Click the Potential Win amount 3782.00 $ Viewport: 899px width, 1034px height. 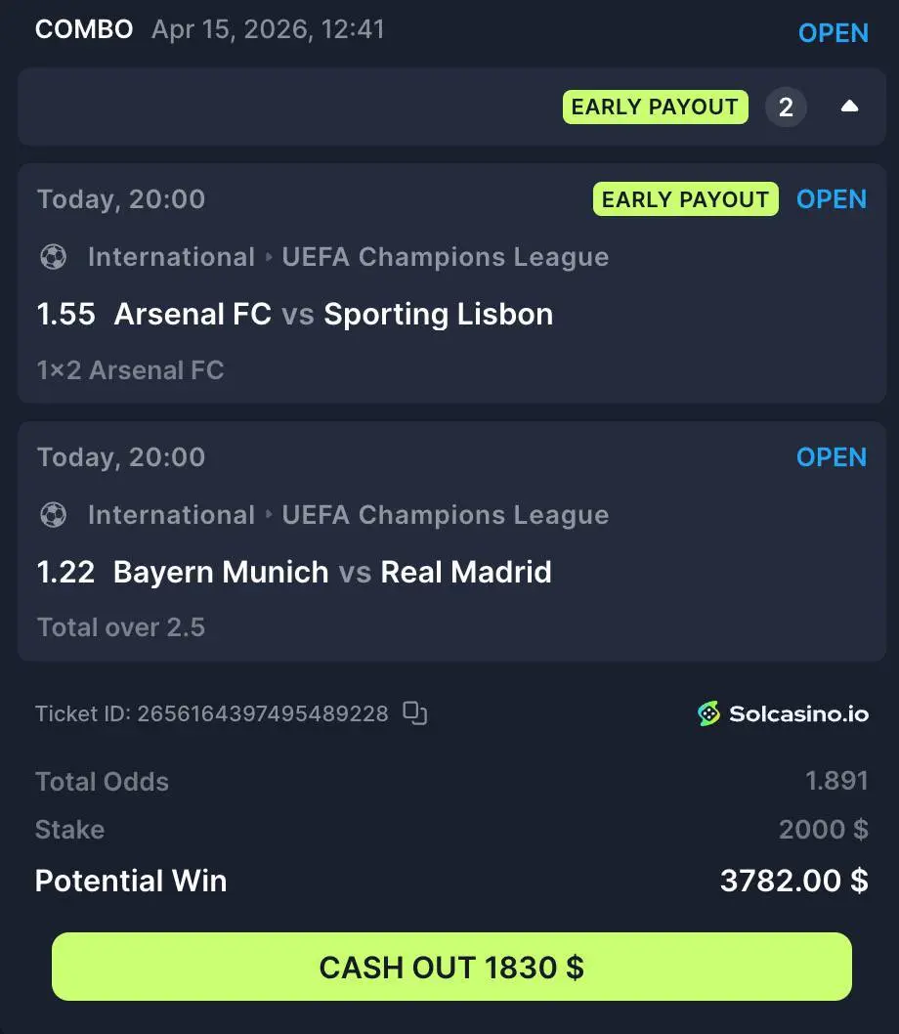coord(794,881)
